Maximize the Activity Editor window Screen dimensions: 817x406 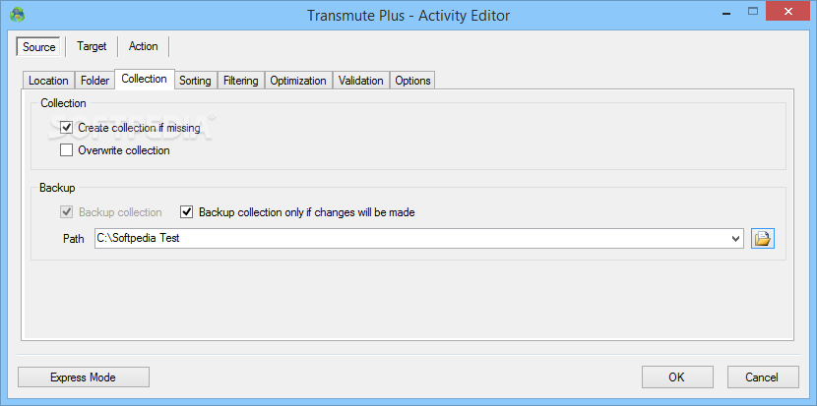click(752, 12)
